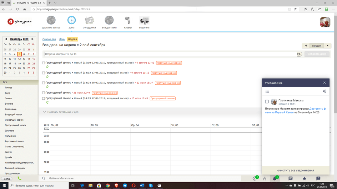Tick checkbox of missed call dated 21 июля 20:44

[x=44, y=93]
